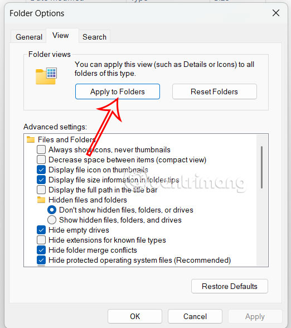Uncheck Display file icon on thumbnails

pos(41,170)
